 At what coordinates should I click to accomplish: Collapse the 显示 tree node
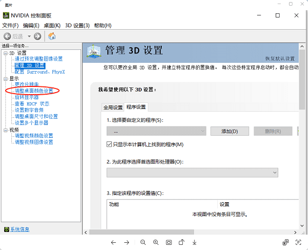pyautogui.click(x=6, y=79)
